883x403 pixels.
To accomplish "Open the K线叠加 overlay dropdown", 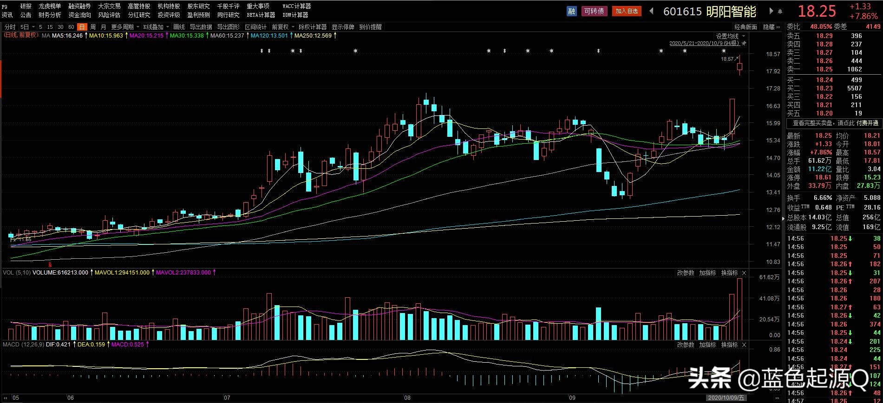I will [x=155, y=27].
